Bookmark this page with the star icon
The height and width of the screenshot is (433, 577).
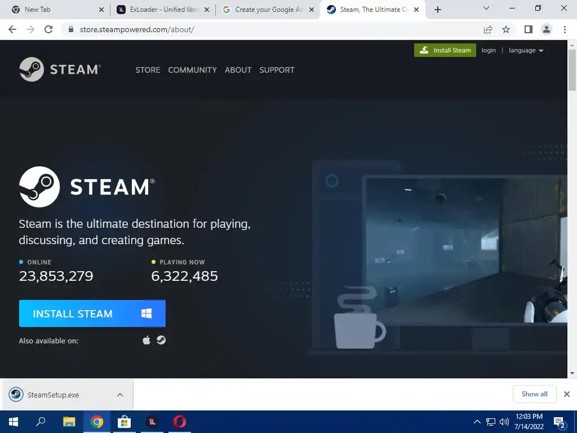pos(506,29)
